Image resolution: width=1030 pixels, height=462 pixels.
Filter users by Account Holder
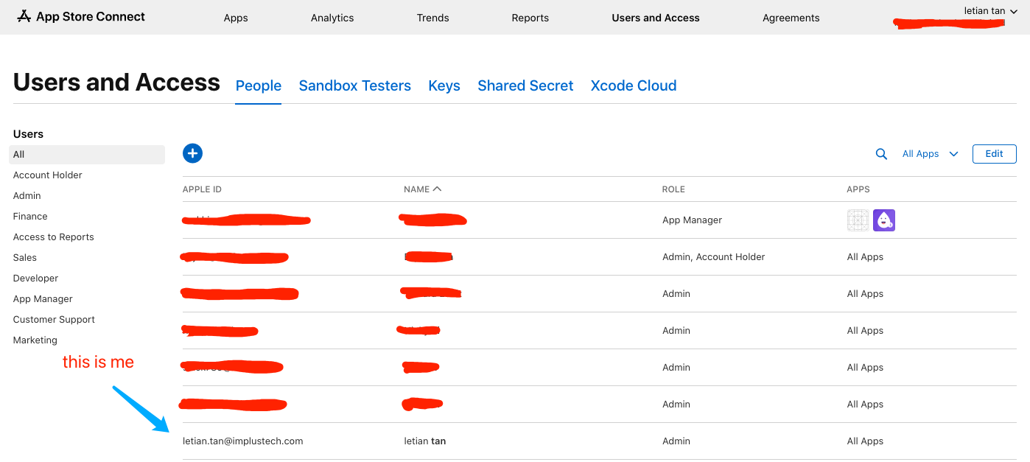click(48, 175)
